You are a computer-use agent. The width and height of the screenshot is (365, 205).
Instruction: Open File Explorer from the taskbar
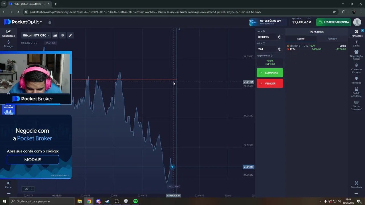(x=80, y=201)
